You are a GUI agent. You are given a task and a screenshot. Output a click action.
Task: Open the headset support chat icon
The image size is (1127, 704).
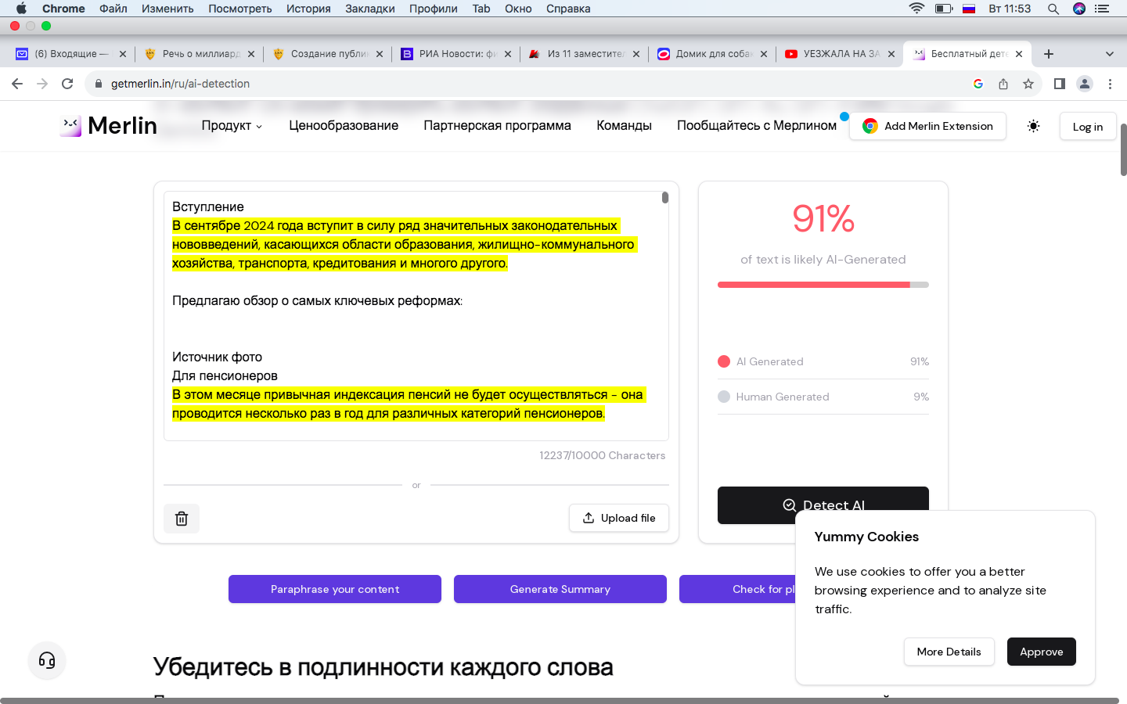pyautogui.click(x=47, y=661)
